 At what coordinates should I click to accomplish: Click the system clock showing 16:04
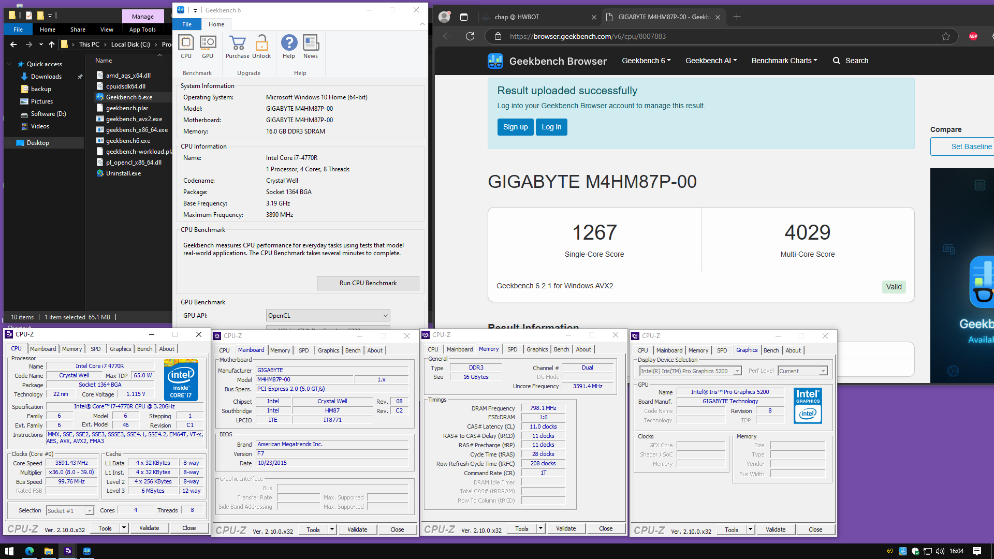957,551
